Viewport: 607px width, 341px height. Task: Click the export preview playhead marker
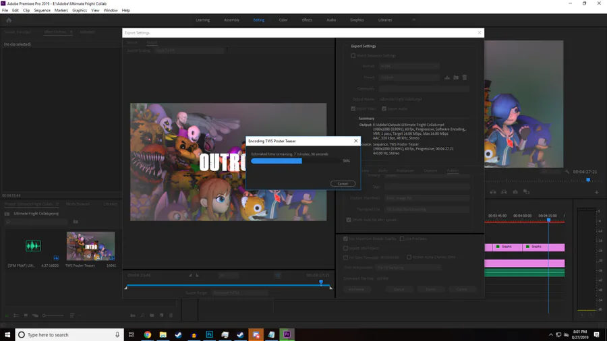pos(321,282)
